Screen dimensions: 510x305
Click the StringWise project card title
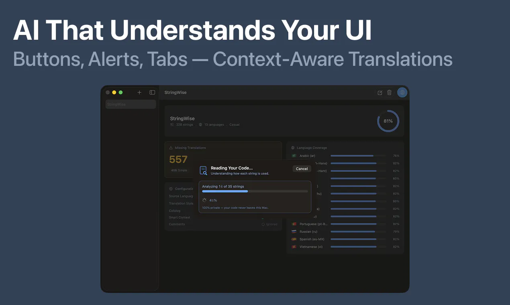182,119
